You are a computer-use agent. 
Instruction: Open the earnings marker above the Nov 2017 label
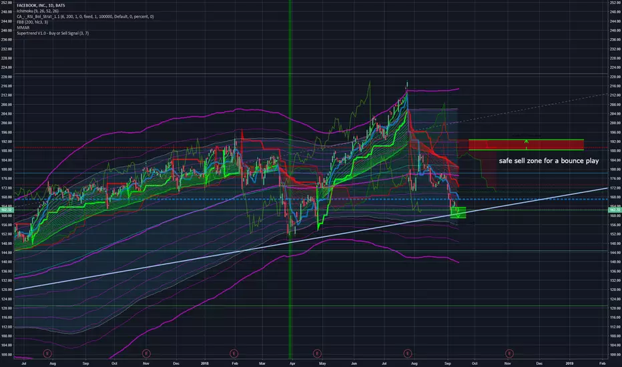pos(146,353)
